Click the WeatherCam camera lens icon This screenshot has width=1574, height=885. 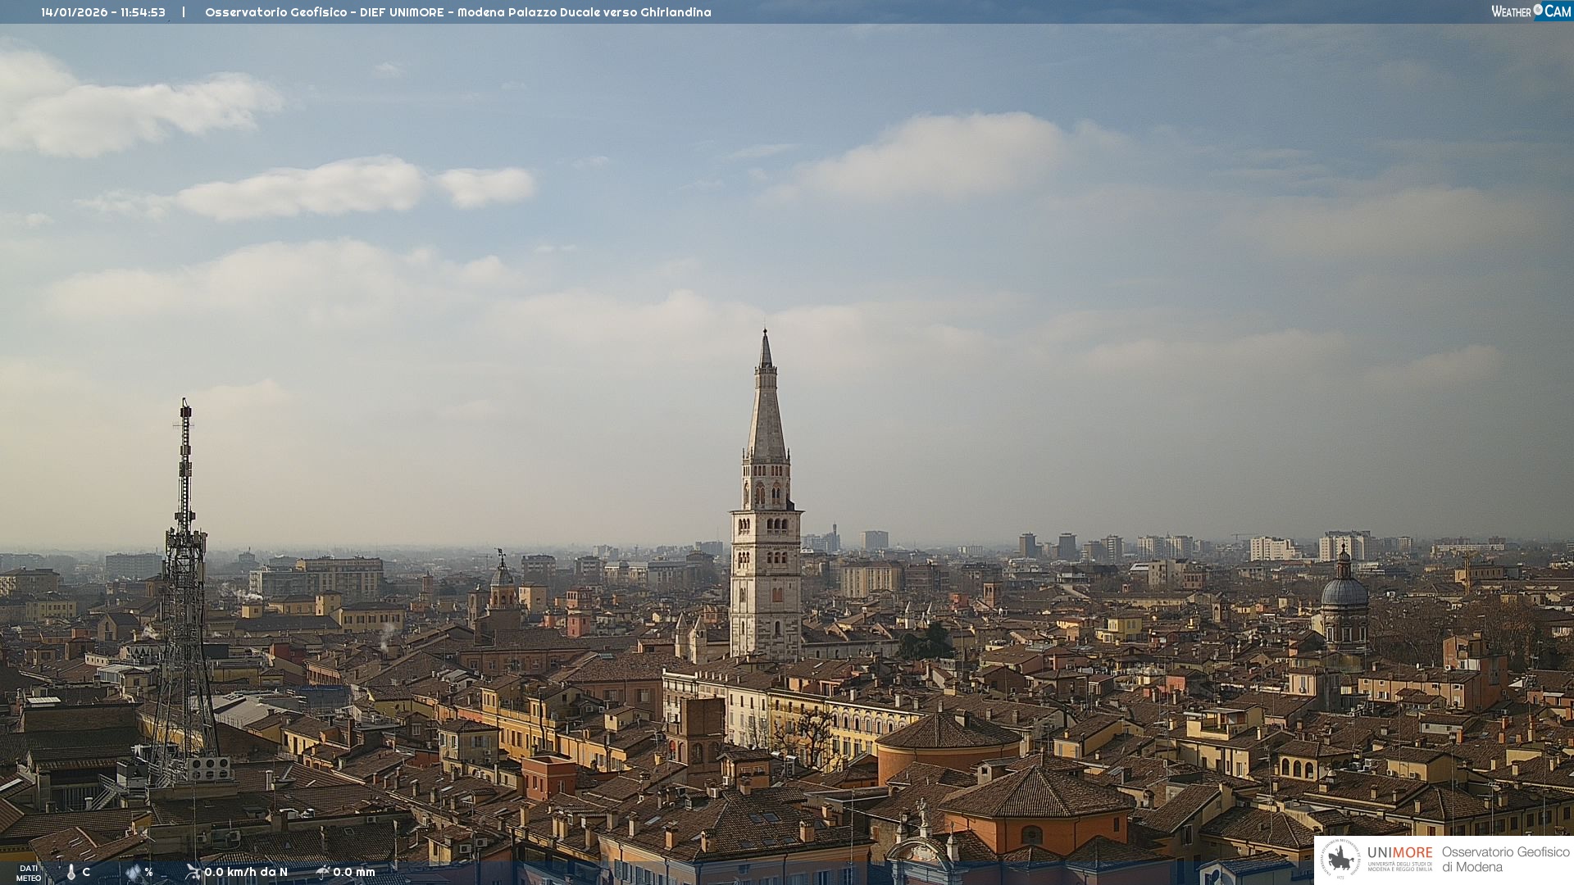click(1538, 10)
